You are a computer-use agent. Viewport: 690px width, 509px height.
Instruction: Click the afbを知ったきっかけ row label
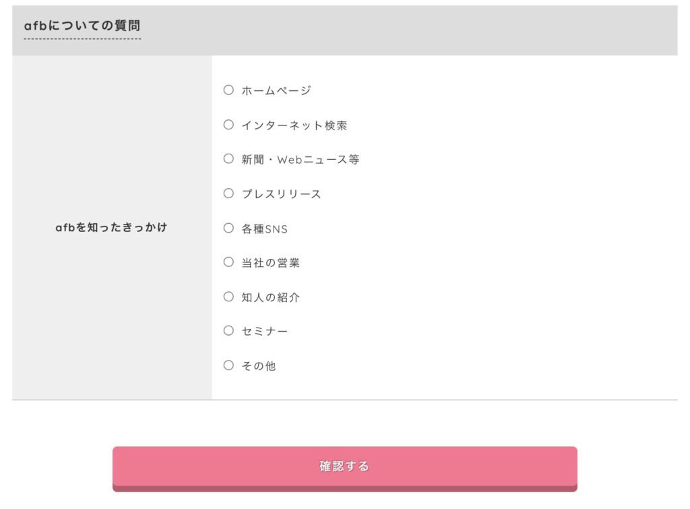click(x=111, y=227)
